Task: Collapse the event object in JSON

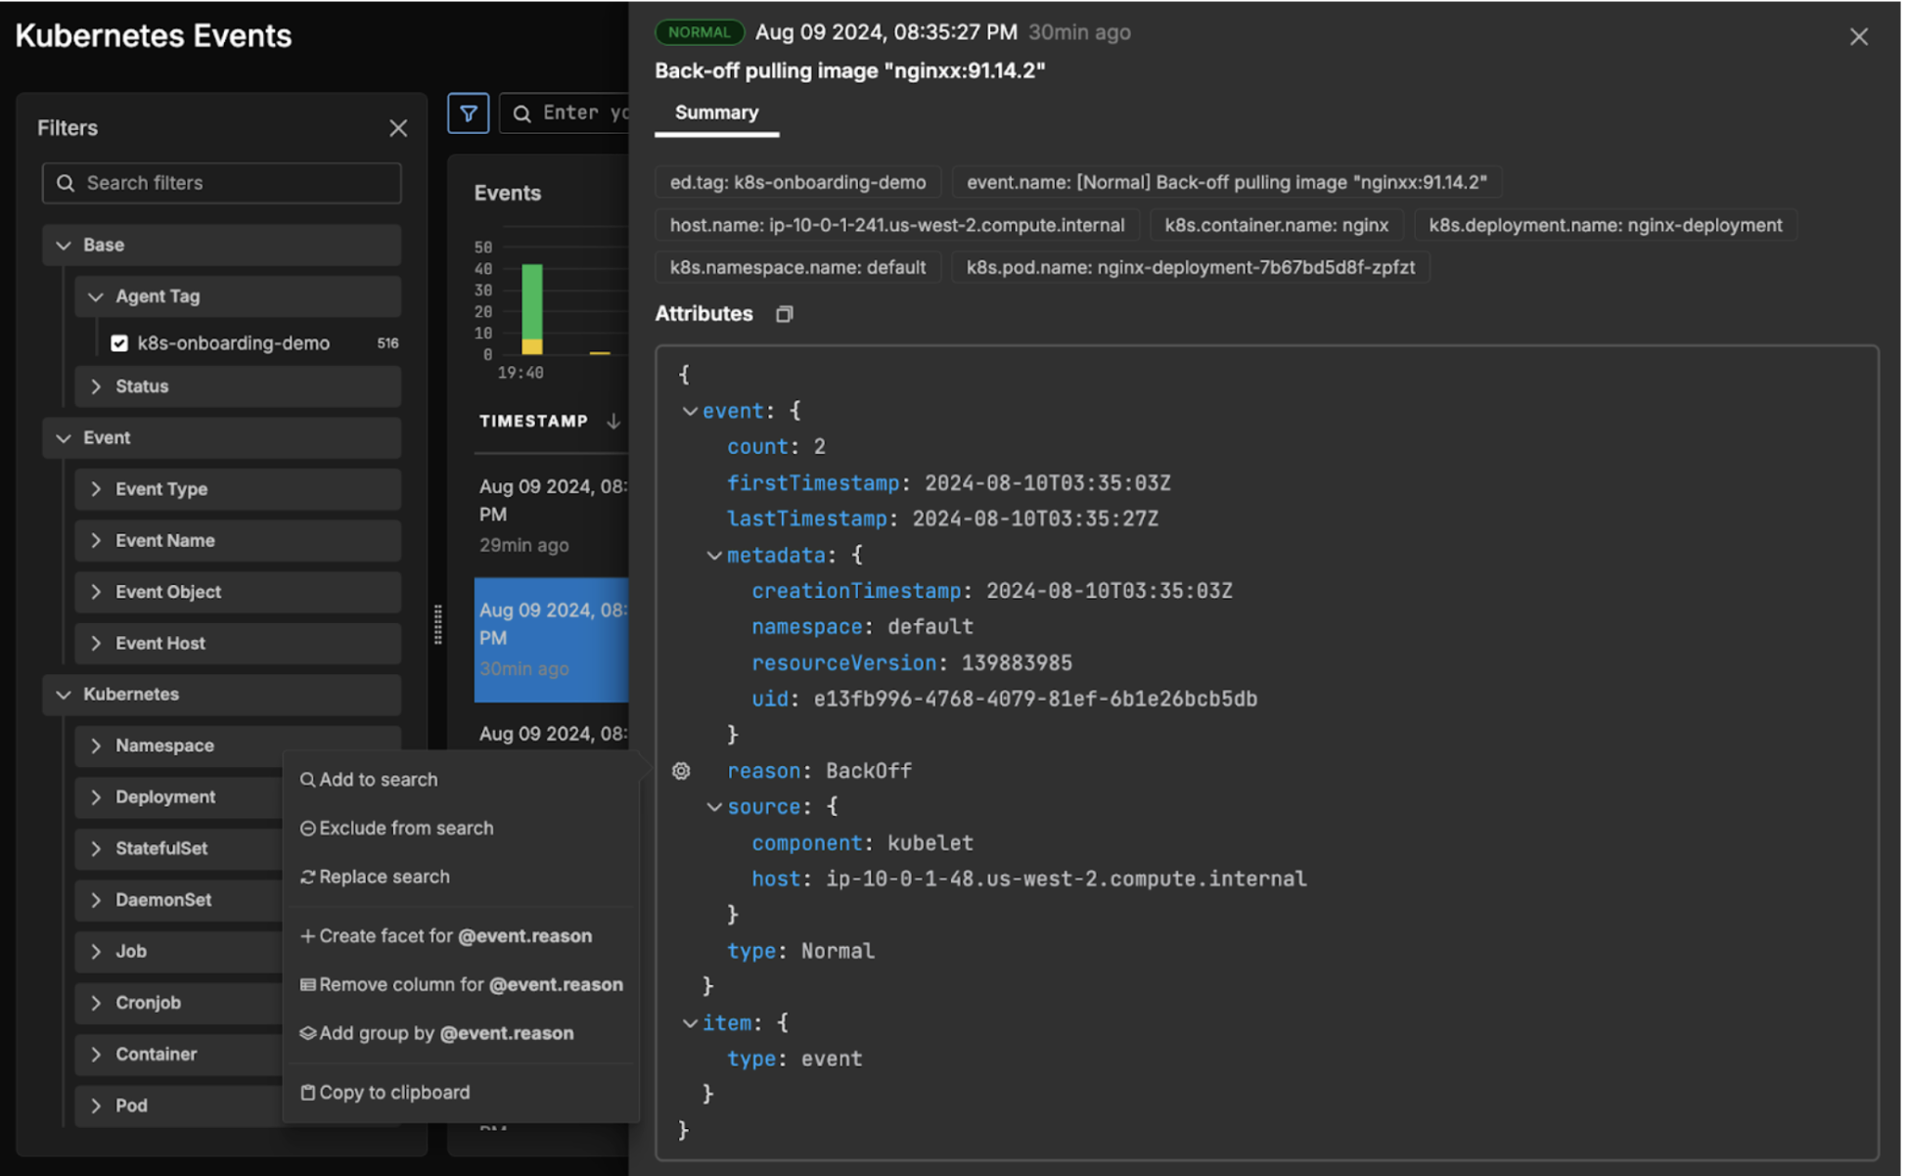Action: [690, 411]
